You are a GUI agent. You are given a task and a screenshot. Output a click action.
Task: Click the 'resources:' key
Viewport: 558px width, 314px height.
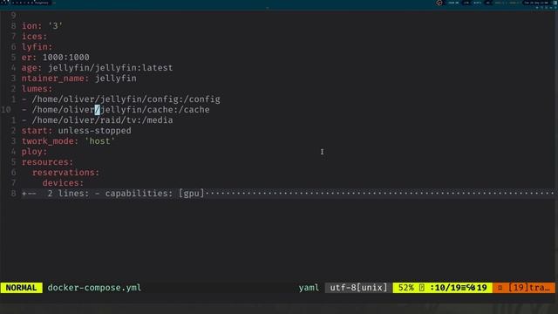(x=47, y=162)
